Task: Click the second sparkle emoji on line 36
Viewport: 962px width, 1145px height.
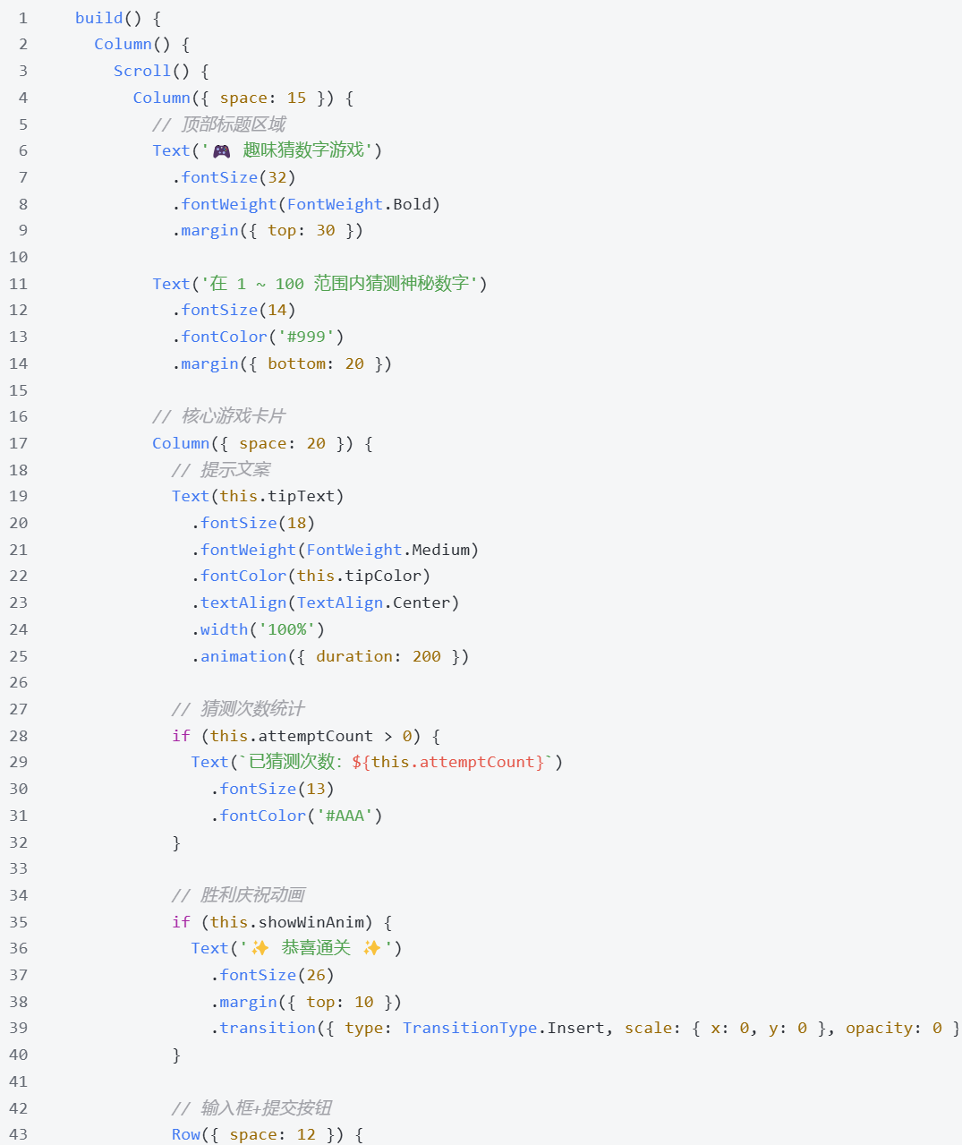Action: click(372, 948)
